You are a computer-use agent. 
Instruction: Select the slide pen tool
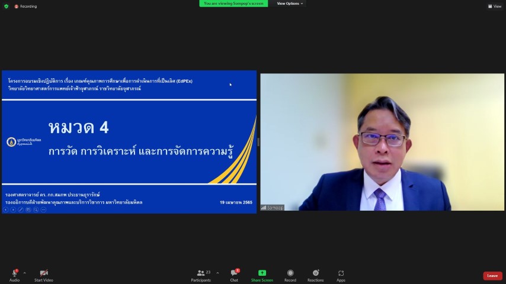pyautogui.click(x=21, y=209)
